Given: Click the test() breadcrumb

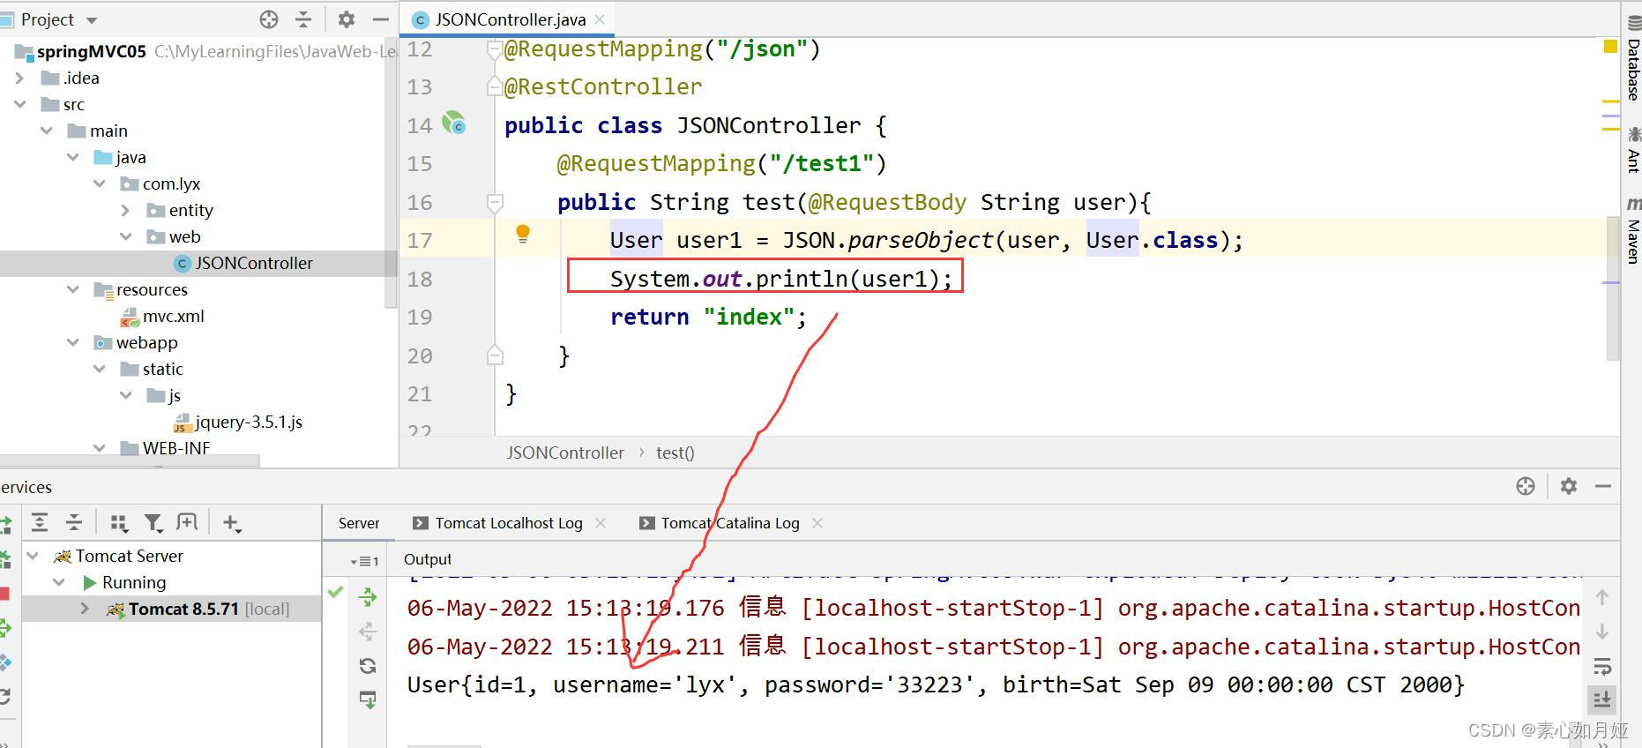Looking at the screenshot, I should pyautogui.click(x=675, y=453).
